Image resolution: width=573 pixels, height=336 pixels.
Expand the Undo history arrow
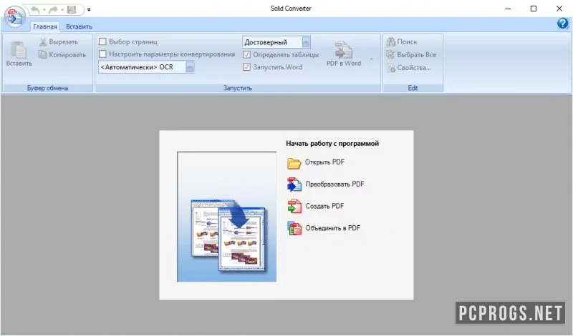(44, 9)
